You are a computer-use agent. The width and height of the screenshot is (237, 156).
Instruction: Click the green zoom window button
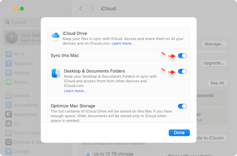22,9
